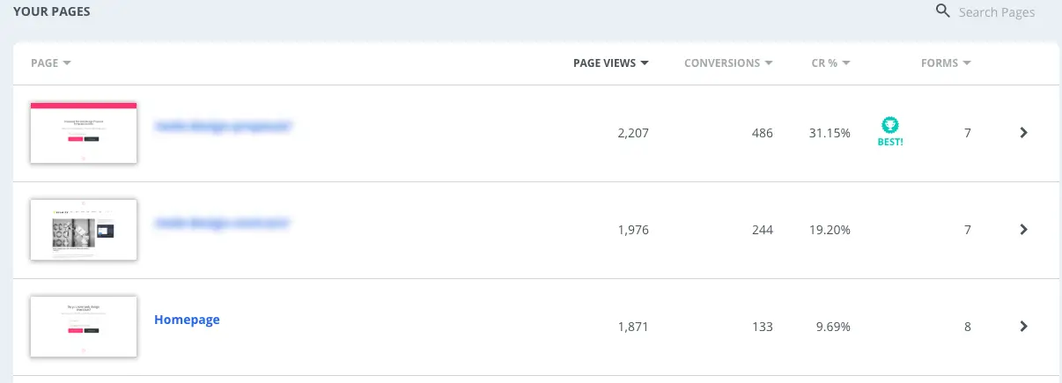
Task: Click the search magnifier icon
Action: click(x=943, y=11)
